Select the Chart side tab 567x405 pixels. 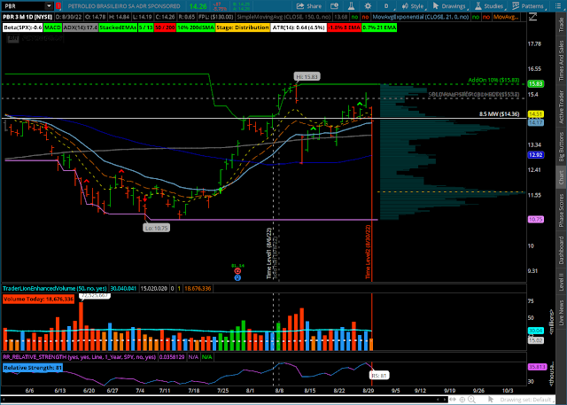[x=561, y=177]
